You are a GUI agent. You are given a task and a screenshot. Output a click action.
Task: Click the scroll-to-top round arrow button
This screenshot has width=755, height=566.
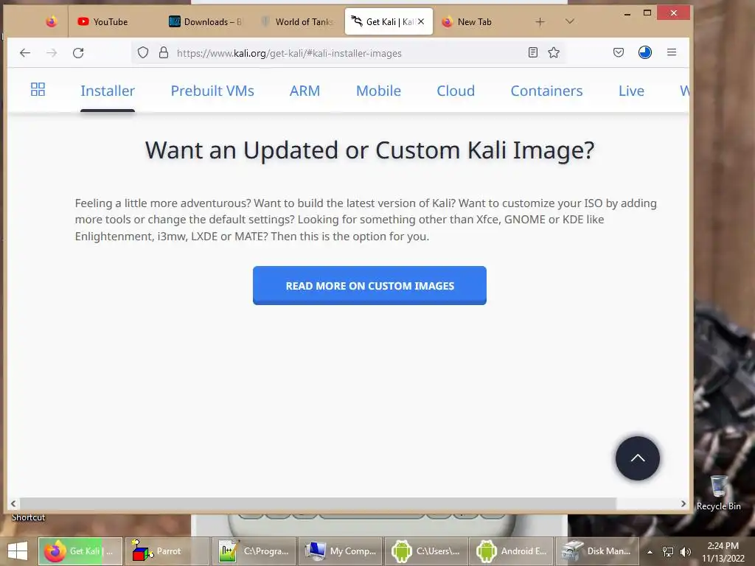[638, 458]
